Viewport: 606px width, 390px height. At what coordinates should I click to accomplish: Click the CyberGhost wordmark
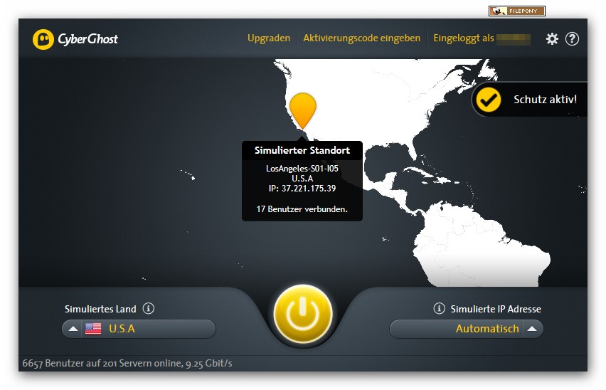(x=88, y=39)
